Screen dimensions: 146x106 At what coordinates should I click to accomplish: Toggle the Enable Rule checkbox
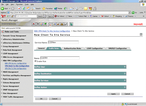pos(36,61)
